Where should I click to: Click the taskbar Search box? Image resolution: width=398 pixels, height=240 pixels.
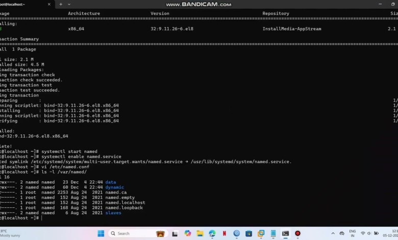click(138, 233)
